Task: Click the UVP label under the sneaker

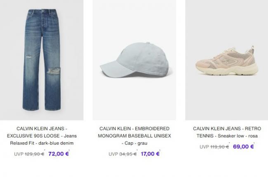Action: [x=204, y=147]
